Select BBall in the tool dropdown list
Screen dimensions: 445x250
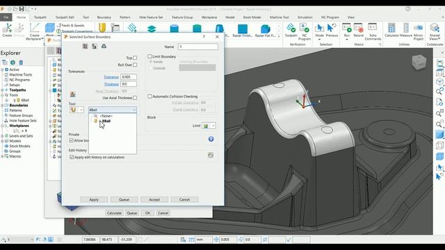[106, 121]
